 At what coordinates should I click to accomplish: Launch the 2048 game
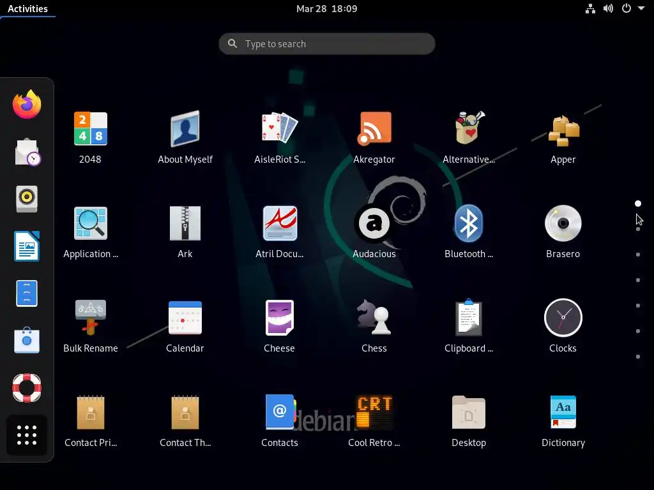click(x=91, y=129)
